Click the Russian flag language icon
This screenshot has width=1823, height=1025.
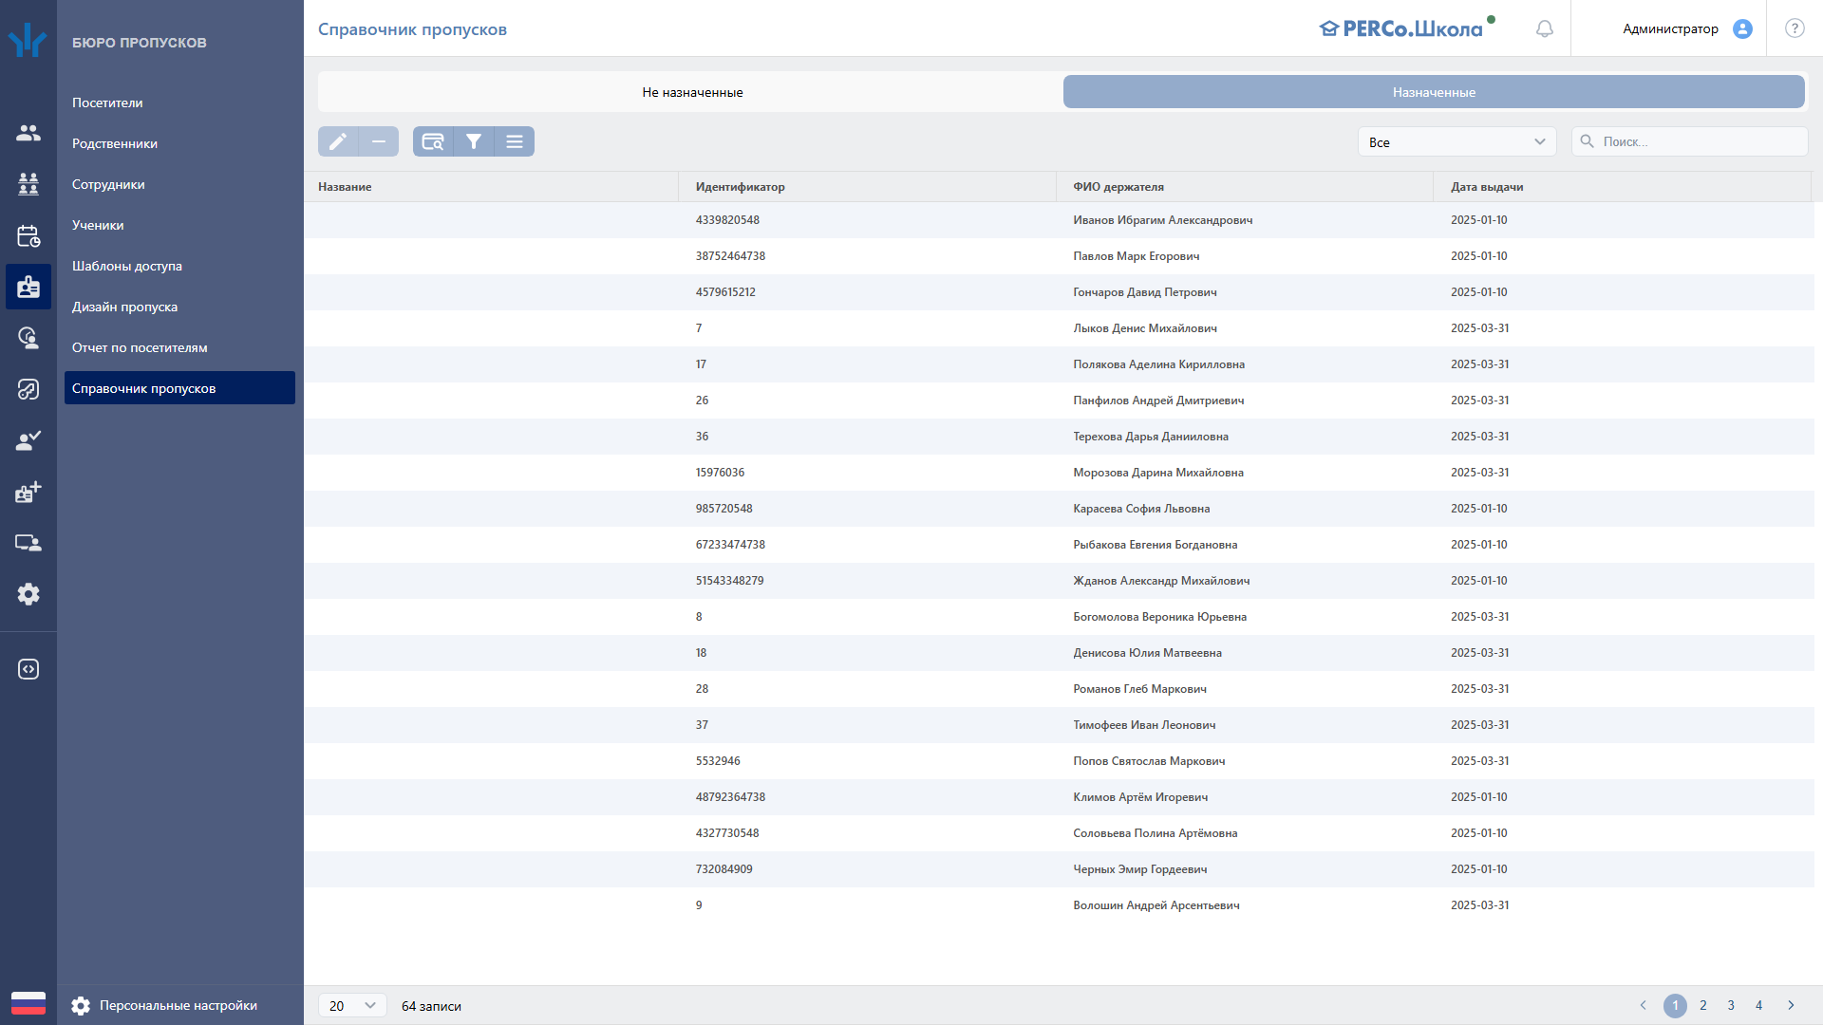tap(28, 1003)
